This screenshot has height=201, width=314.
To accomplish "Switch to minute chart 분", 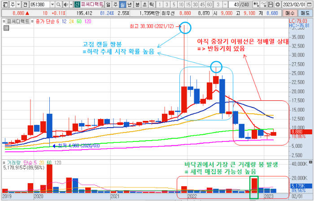I will pos(137,4).
